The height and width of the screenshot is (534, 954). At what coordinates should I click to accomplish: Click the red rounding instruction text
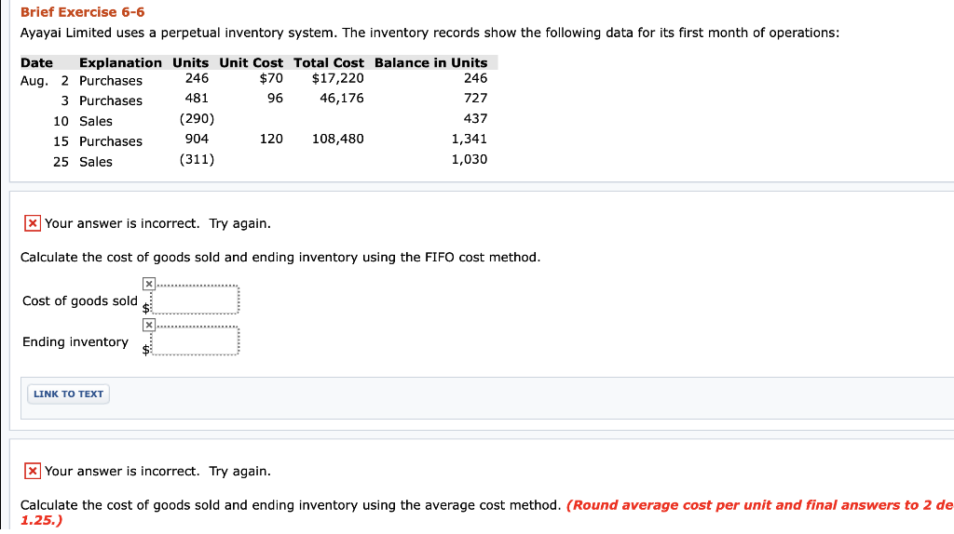[x=486, y=512]
